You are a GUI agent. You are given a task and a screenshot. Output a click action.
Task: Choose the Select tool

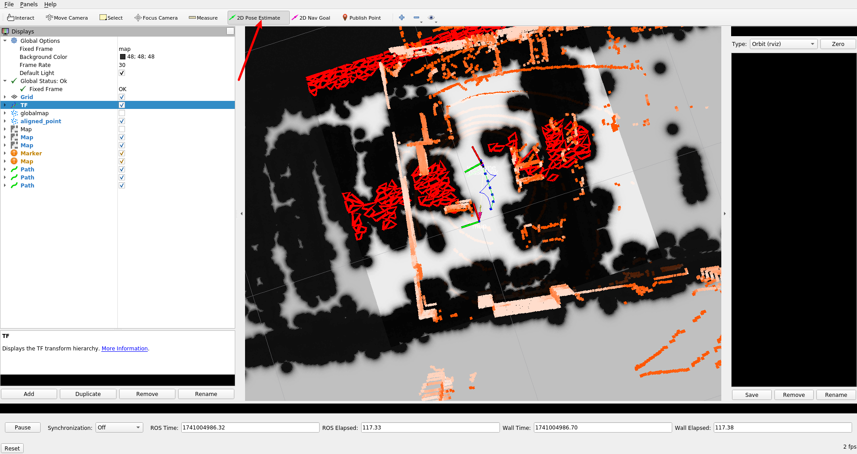pyautogui.click(x=111, y=17)
